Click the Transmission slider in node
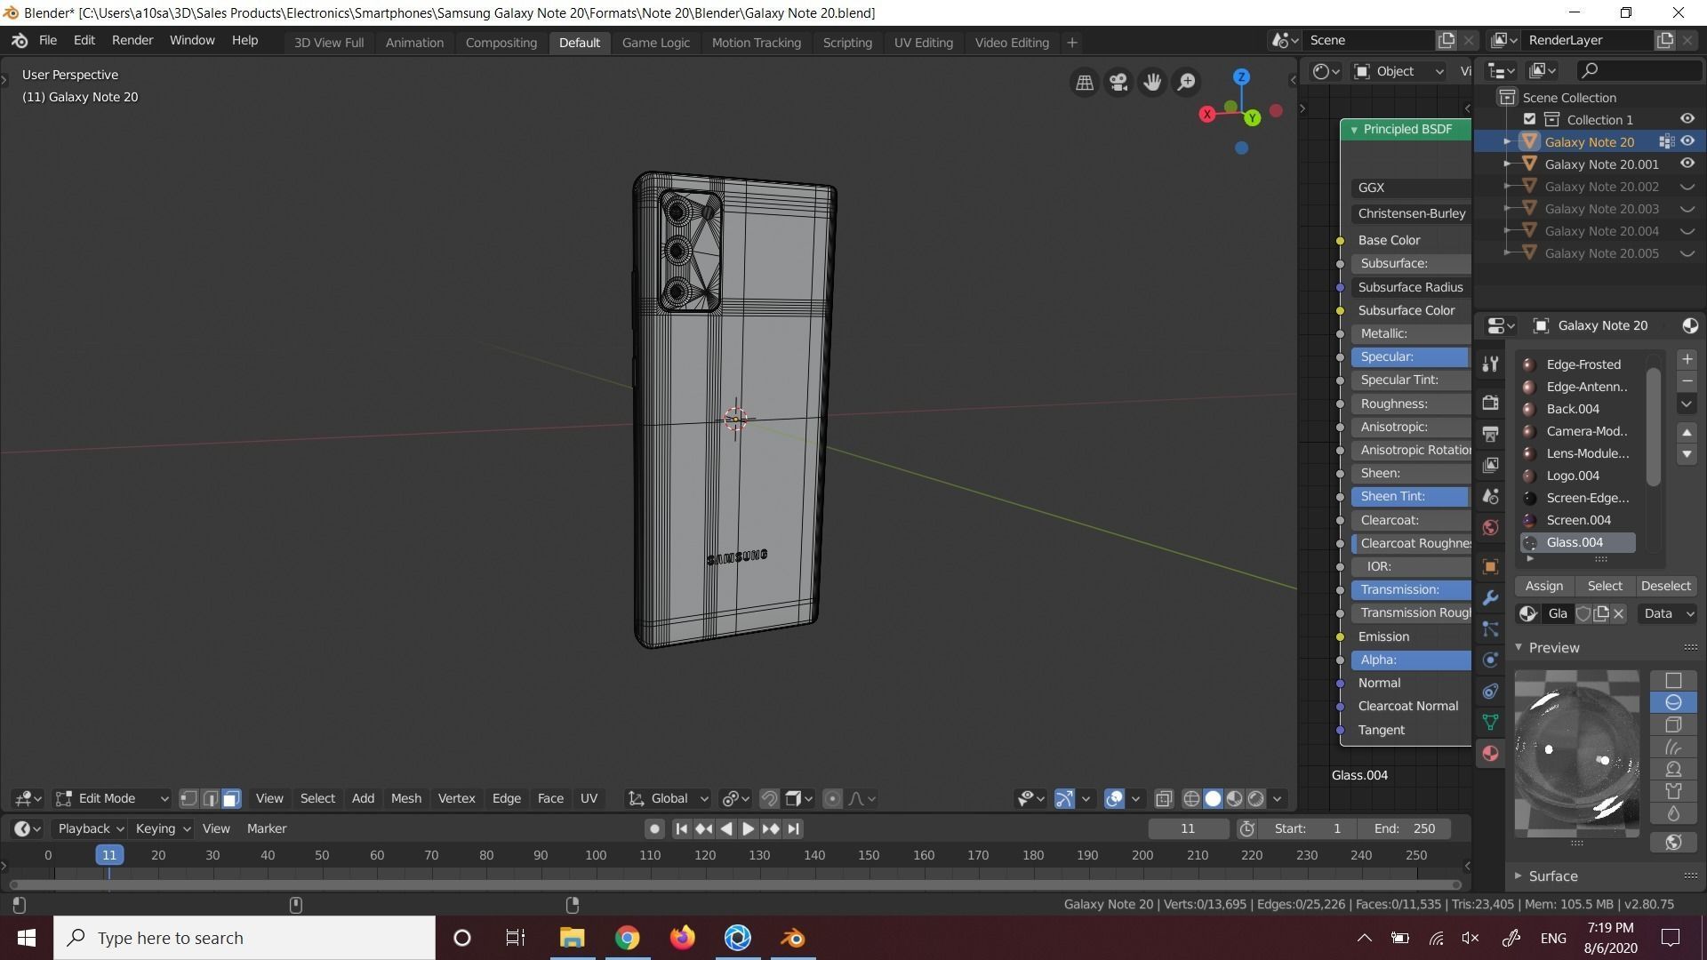Viewport: 1707px width, 960px height. pos(1412,589)
